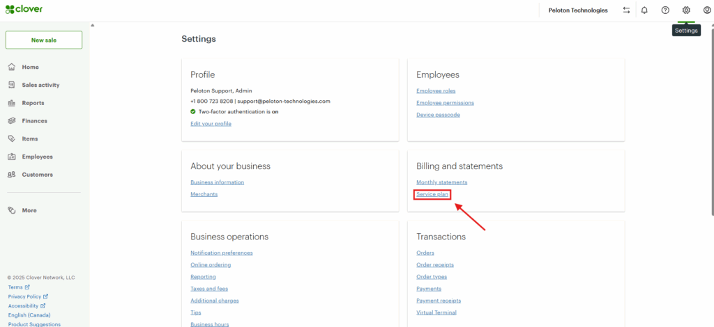
Task: Open Reports from the sidebar
Action: (x=33, y=103)
